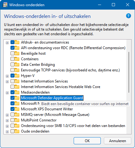Click the folder icon beside Data Center Bridging
Image resolution: width=135 pixels, height=148 pixels.
pos(17,65)
